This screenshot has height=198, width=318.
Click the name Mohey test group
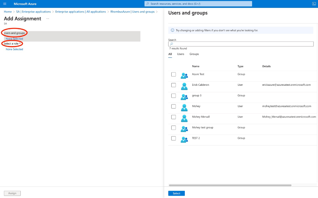[x=202, y=127]
